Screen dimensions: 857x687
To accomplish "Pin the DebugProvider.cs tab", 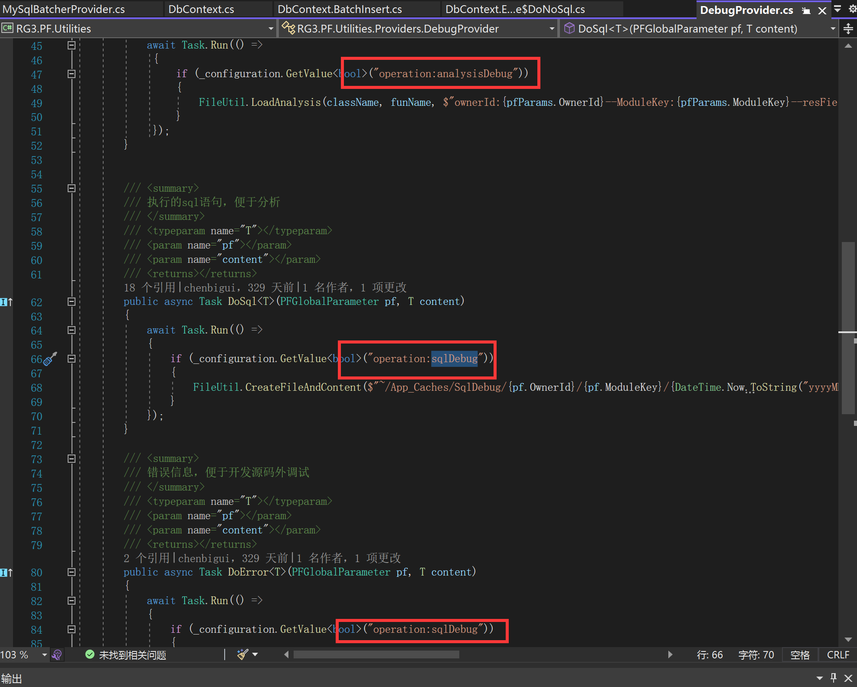I will pyautogui.click(x=806, y=10).
